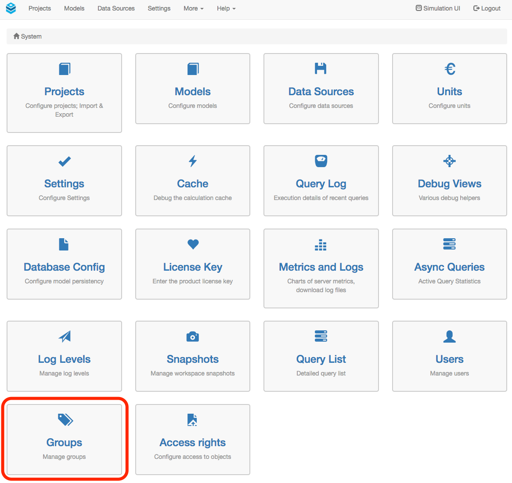512x483 pixels.
Task: Open the Access rights tile heading
Action: (x=192, y=443)
